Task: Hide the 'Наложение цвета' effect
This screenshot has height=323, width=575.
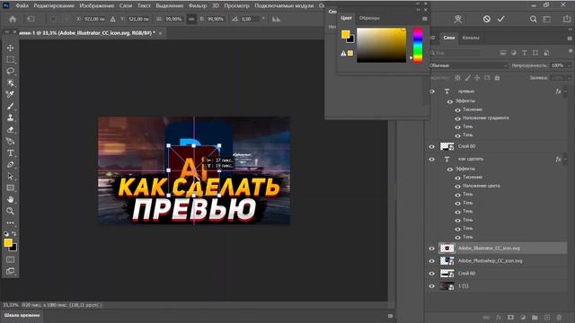Action: coord(457,186)
